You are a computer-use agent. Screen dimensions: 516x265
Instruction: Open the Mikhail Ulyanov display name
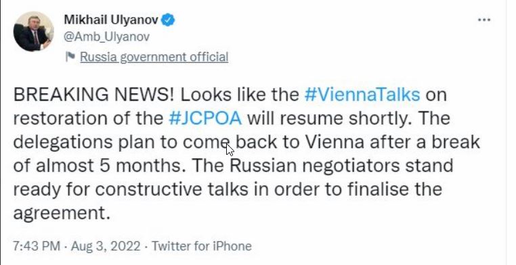point(111,20)
